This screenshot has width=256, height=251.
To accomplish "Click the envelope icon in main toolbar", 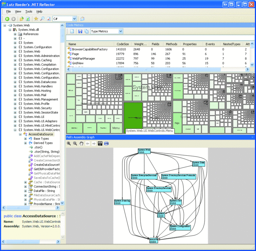I will (83, 19).
